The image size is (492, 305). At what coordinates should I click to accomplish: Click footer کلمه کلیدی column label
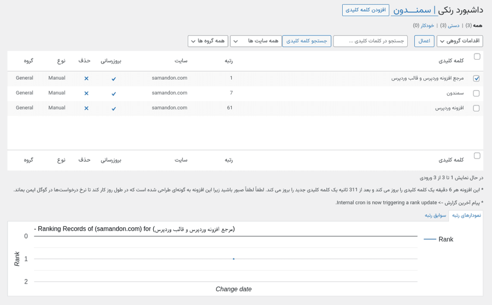point(451,160)
